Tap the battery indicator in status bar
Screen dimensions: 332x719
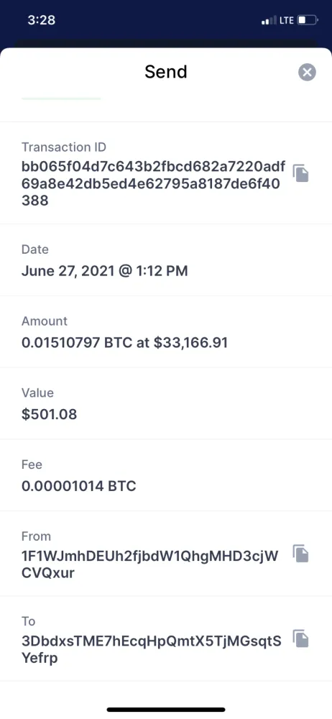[x=308, y=20]
